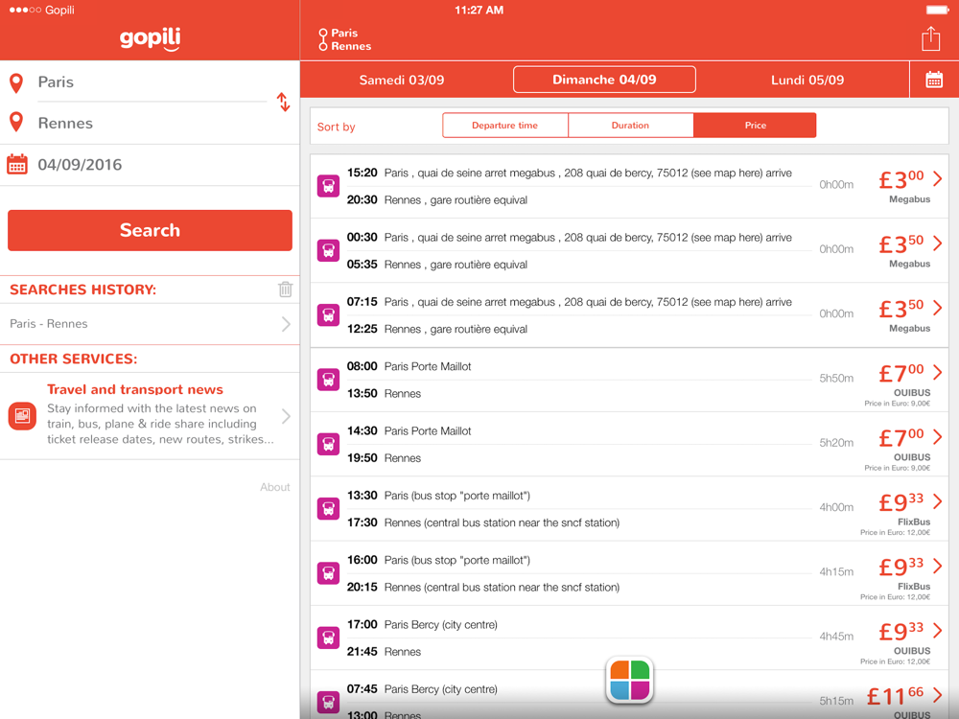
Task: Open Paris - Rennes history entry chevron
Action: [x=286, y=324]
